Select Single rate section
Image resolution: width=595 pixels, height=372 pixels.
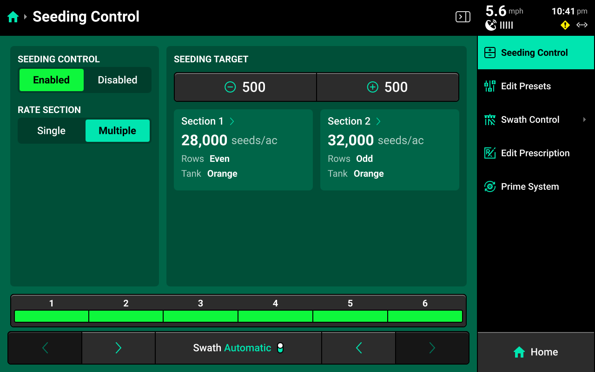(51, 131)
